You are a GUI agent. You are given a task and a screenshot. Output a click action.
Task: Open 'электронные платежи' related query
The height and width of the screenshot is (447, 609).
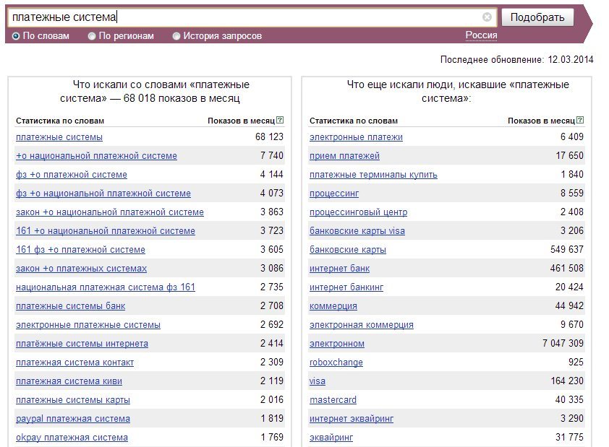(x=356, y=137)
